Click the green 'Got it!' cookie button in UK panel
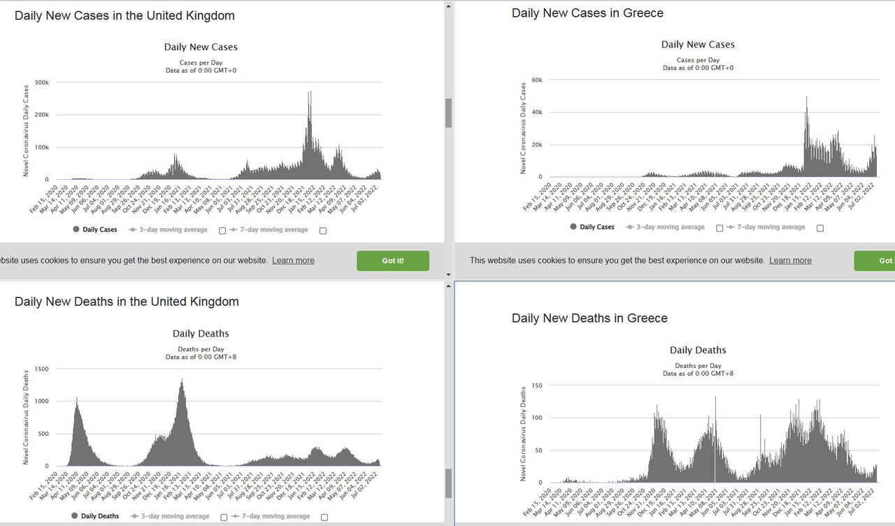The height and width of the screenshot is (526, 895). coord(393,260)
